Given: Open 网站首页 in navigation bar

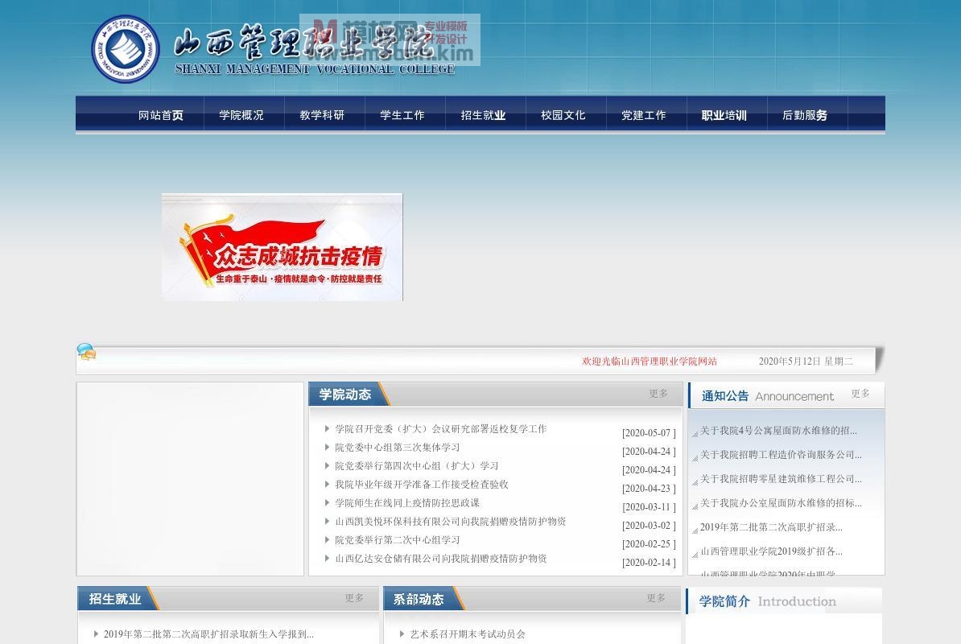Looking at the screenshot, I should tap(161, 115).
